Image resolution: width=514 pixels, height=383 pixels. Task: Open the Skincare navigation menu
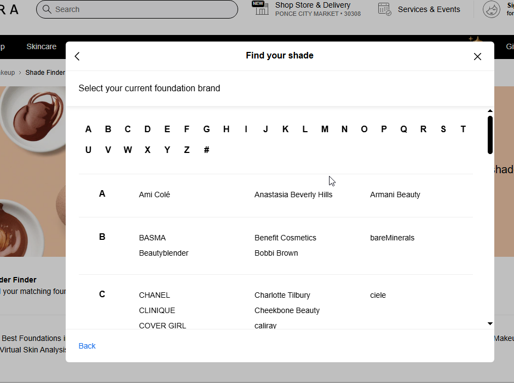click(x=41, y=47)
